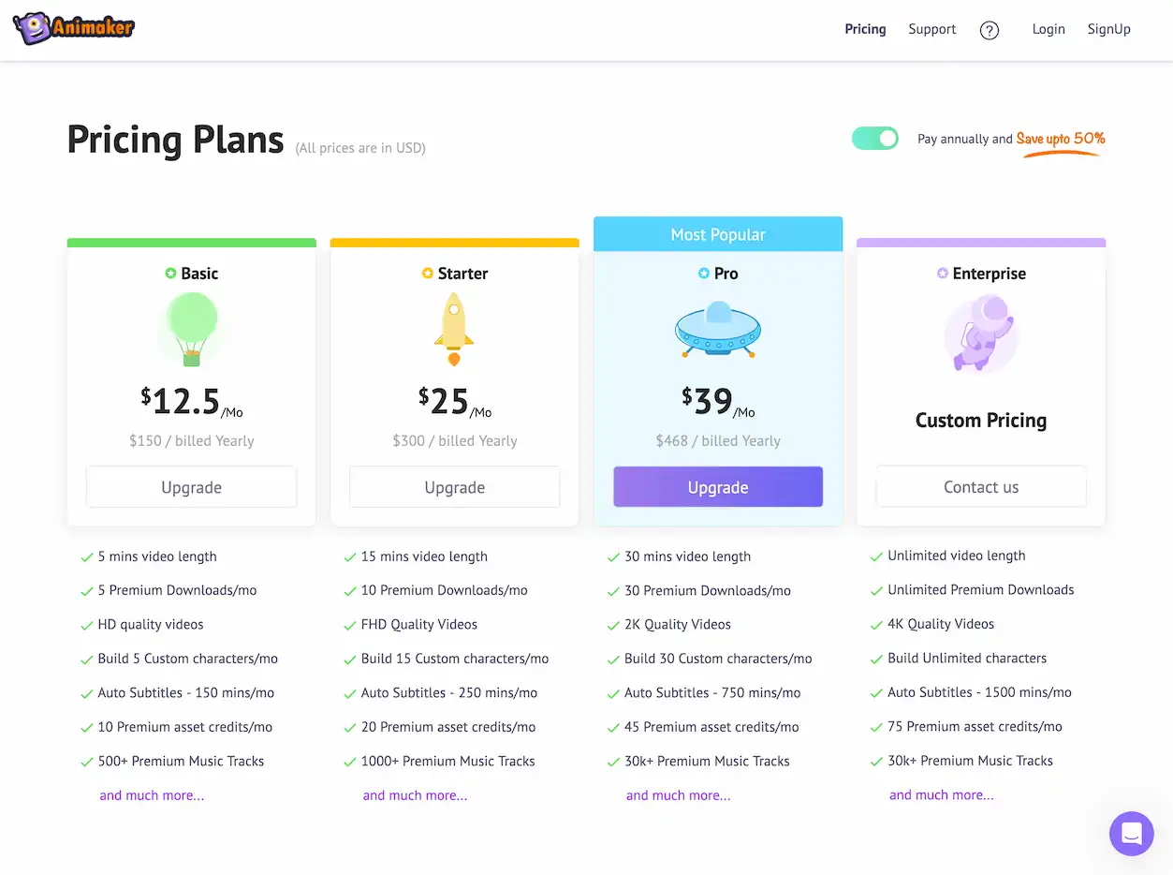The image size is (1173, 875).
Task: Click the Pro plan UFO icon
Action: [718, 330]
